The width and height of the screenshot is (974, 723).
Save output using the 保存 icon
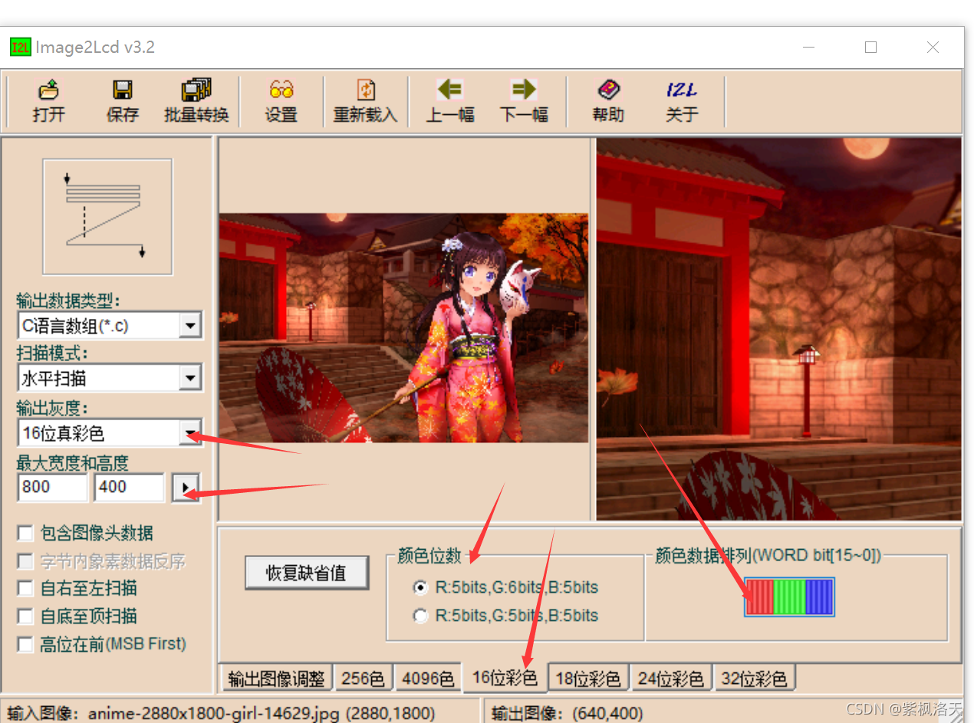(x=123, y=100)
